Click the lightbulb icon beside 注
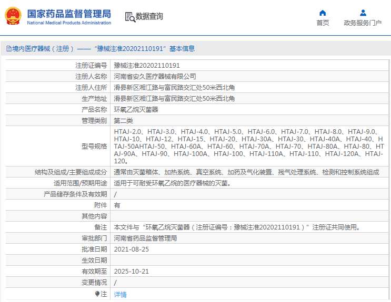391x302 pixels. (97, 294)
